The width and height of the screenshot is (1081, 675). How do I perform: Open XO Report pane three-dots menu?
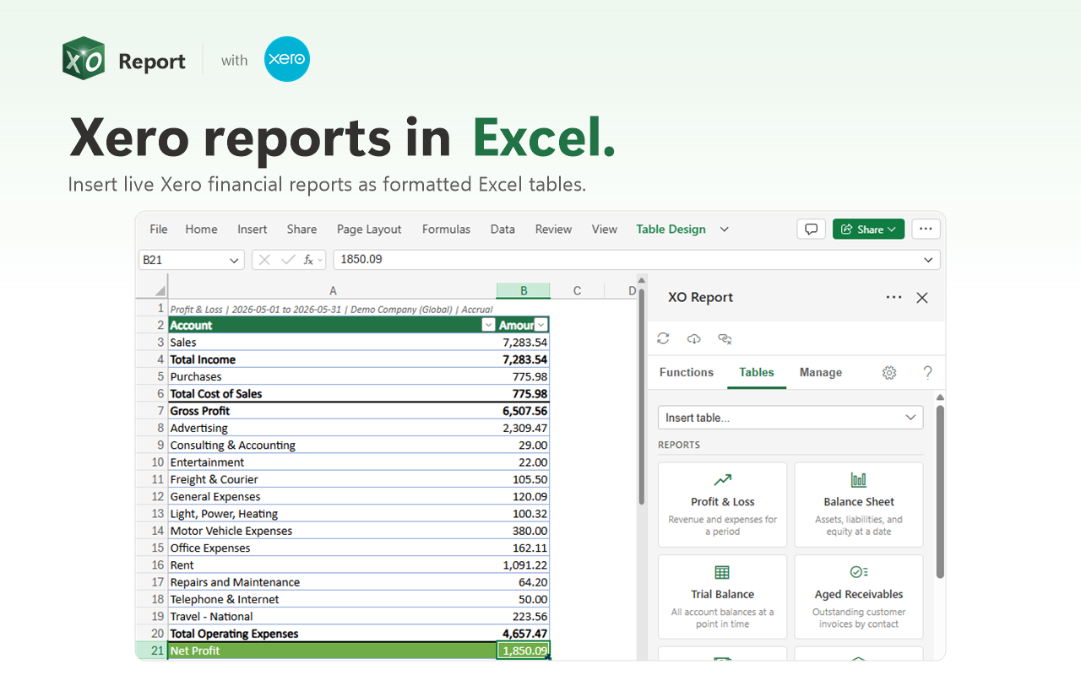(894, 297)
